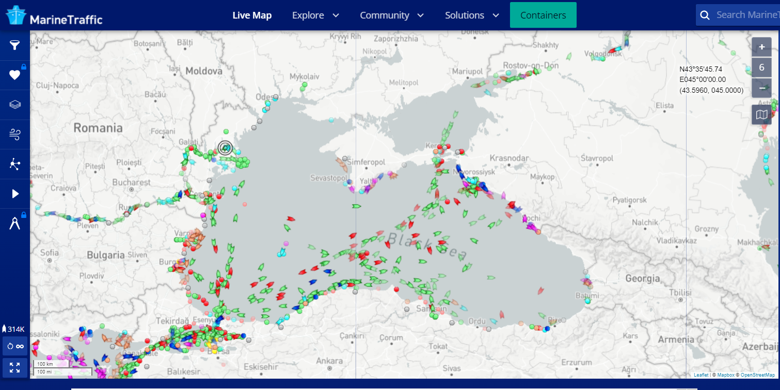
Task: Open the map Filters panel
Action: (x=14, y=45)
